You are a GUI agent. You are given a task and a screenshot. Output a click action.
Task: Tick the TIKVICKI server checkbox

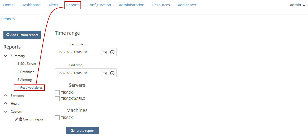tap(57, 93)
